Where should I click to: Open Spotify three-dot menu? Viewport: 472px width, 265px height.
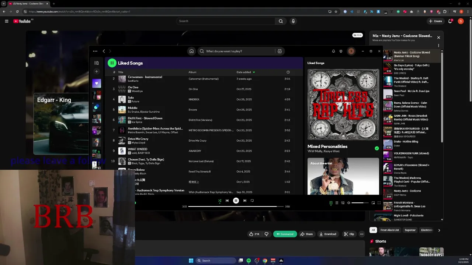[95, 51]
